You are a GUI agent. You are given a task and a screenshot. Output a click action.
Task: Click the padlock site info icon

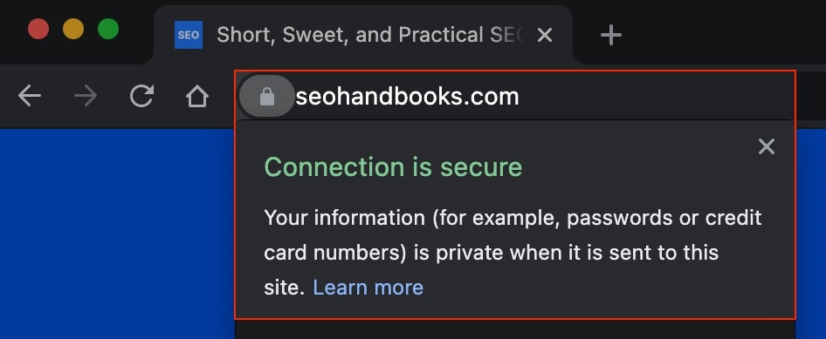point(267,97)
